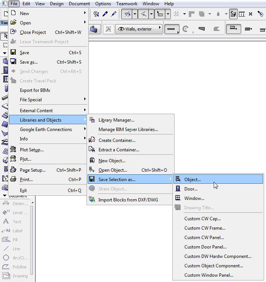Open the Teamwork menu
The height and width of the screenshot is (282, 266).
pyautogui.click(x=127, y=4)
